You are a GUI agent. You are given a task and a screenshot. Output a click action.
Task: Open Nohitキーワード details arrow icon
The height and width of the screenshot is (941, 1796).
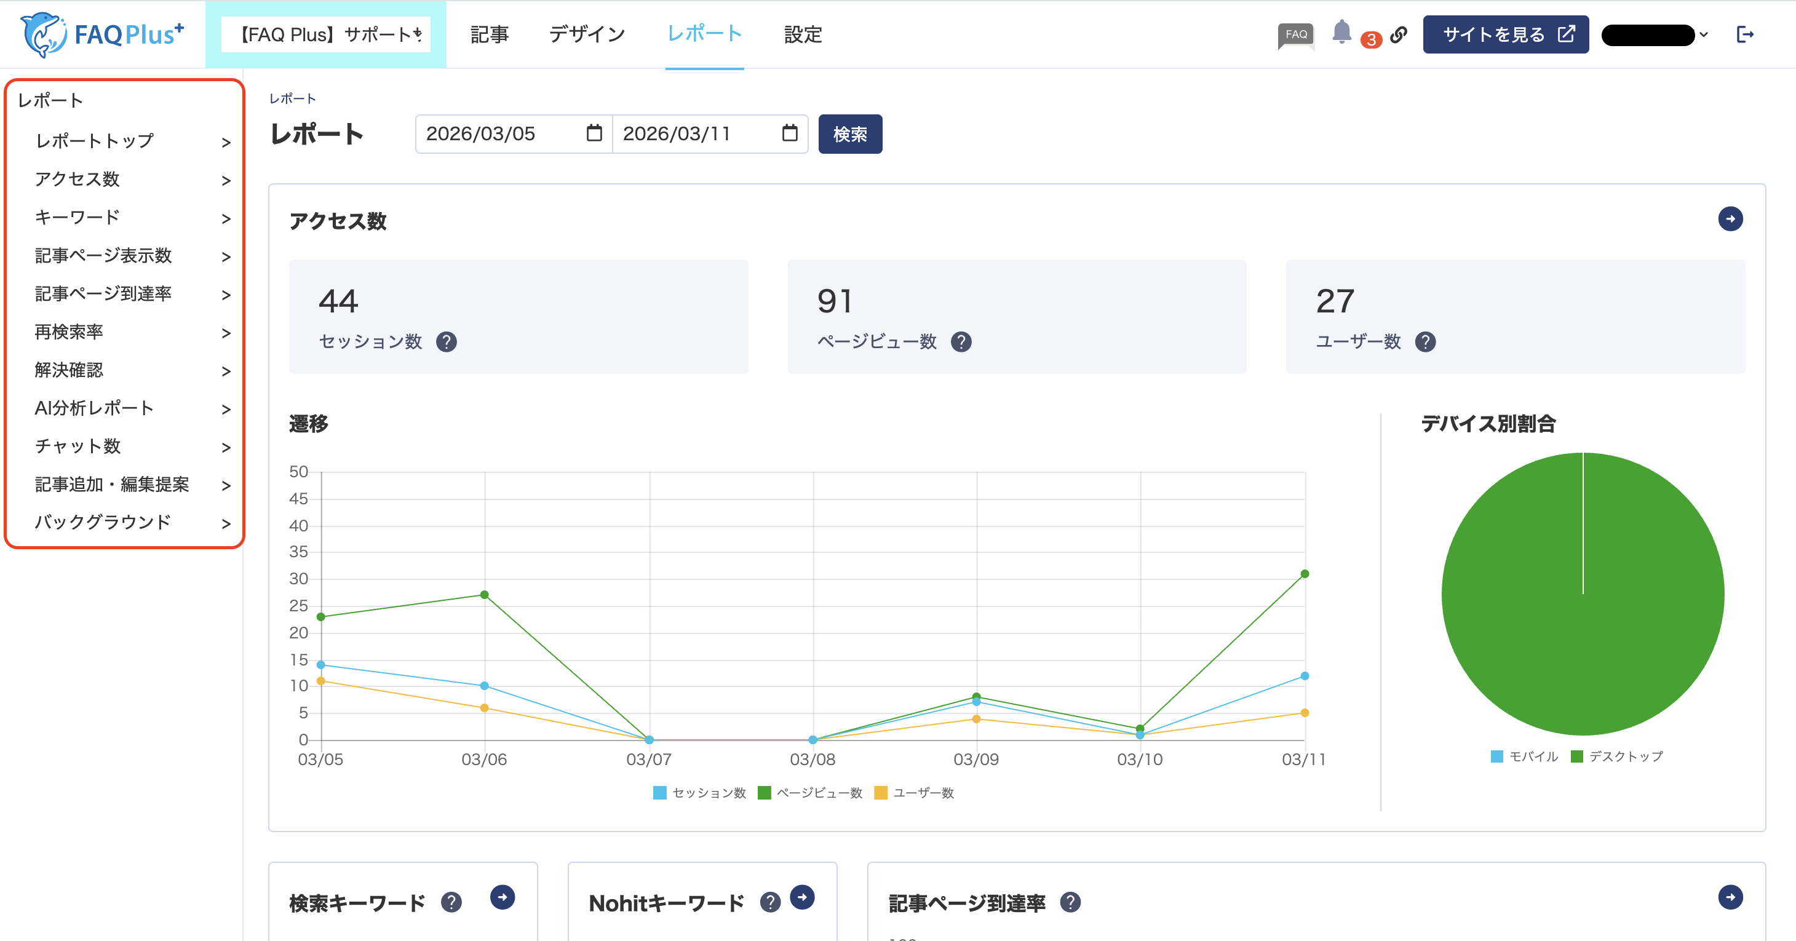[x=802, y=897]
